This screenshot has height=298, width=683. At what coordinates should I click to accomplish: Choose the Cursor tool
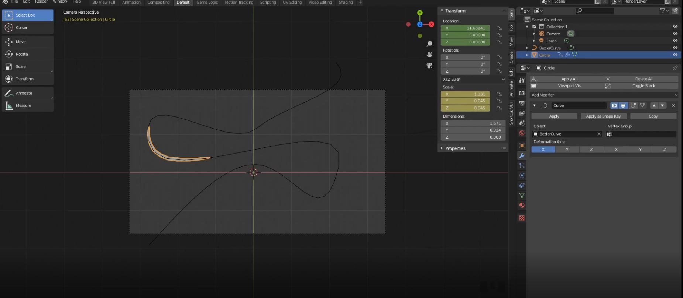pos(21,28)
